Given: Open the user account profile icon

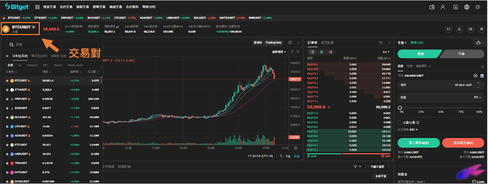Looking at the screenshot, I should pyautogui.click(x=443, y=7).
